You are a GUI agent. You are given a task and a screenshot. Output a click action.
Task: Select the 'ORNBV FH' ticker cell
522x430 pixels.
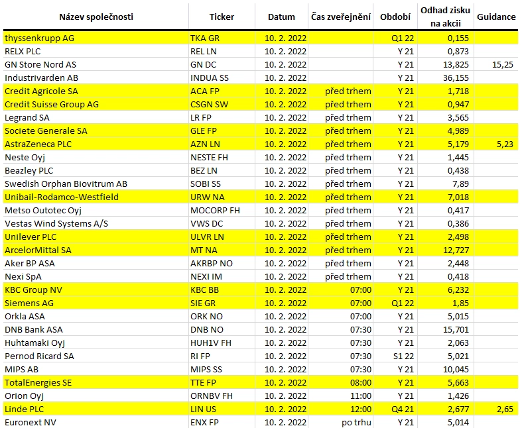[x=222, y=396]
